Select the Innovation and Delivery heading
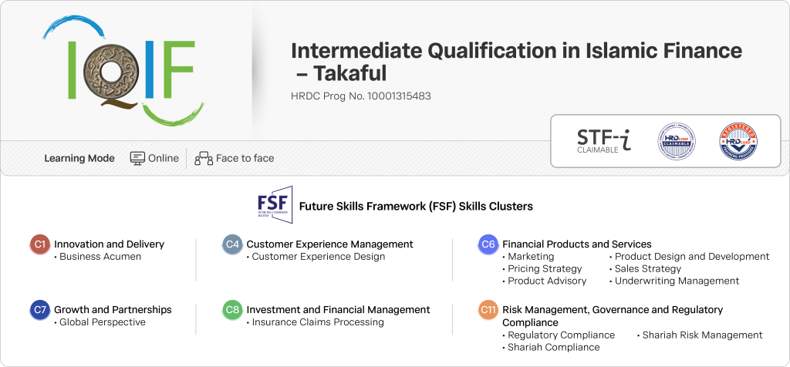The height and width of the screenshot is (367, 790). [x=109, y=244]
